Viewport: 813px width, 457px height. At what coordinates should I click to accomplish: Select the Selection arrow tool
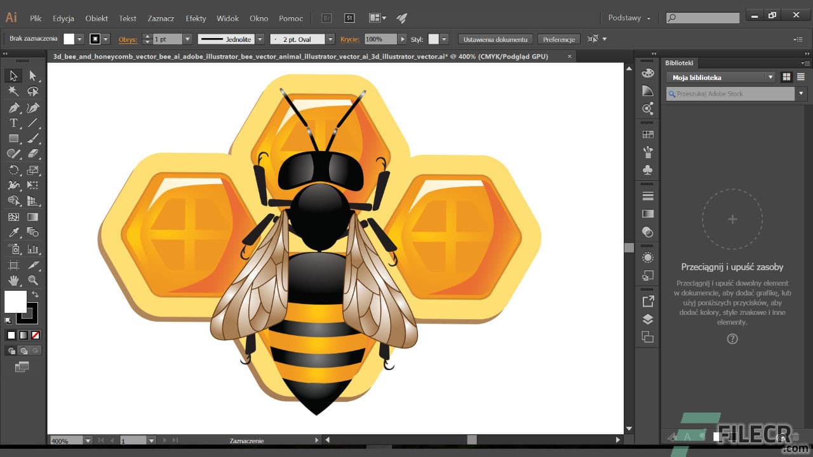point(13,76)
